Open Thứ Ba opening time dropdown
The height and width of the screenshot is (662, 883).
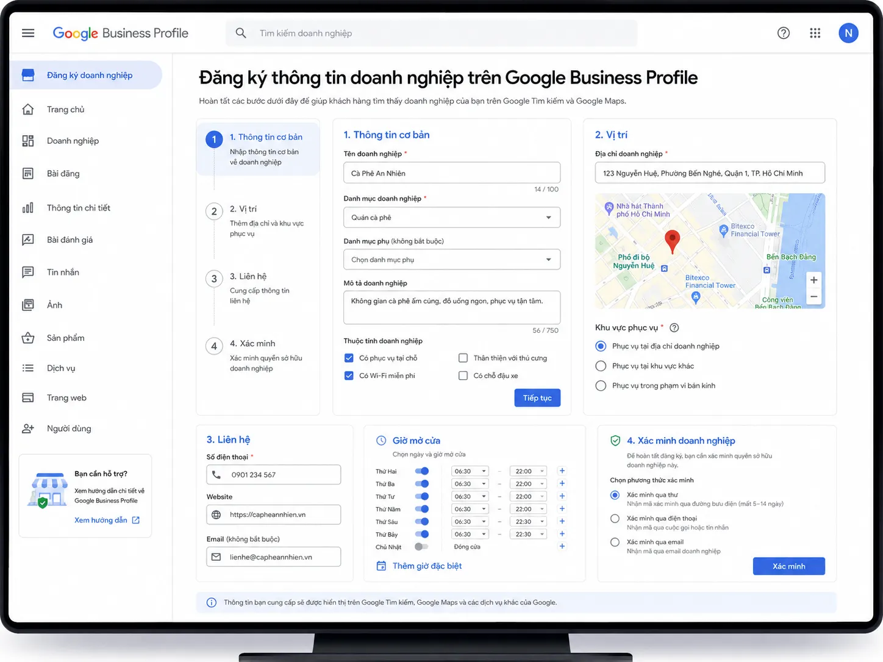click(x=470, y=484)
